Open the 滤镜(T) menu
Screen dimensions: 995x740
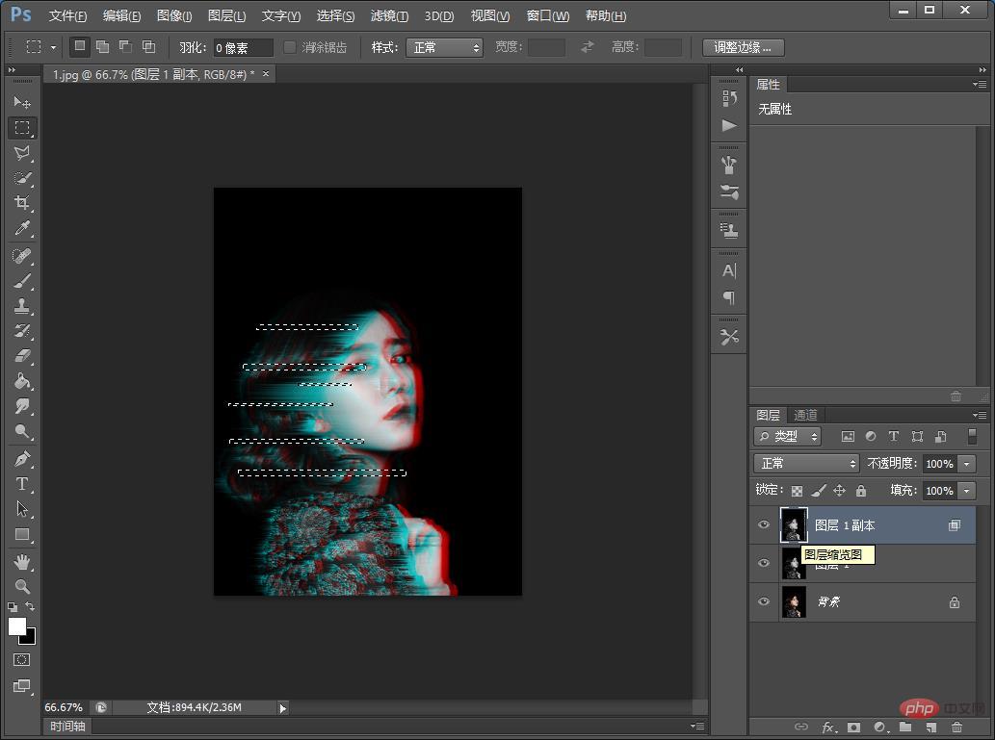click(389, 16)
